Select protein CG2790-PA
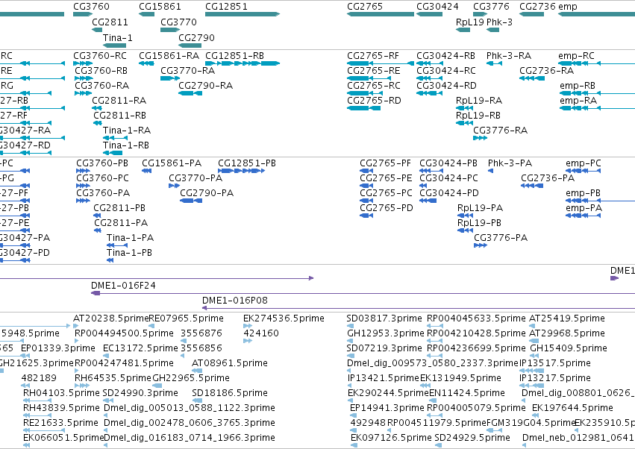Image resolution: width=635 pixels, height=449 pixels. tap(207, 193)
